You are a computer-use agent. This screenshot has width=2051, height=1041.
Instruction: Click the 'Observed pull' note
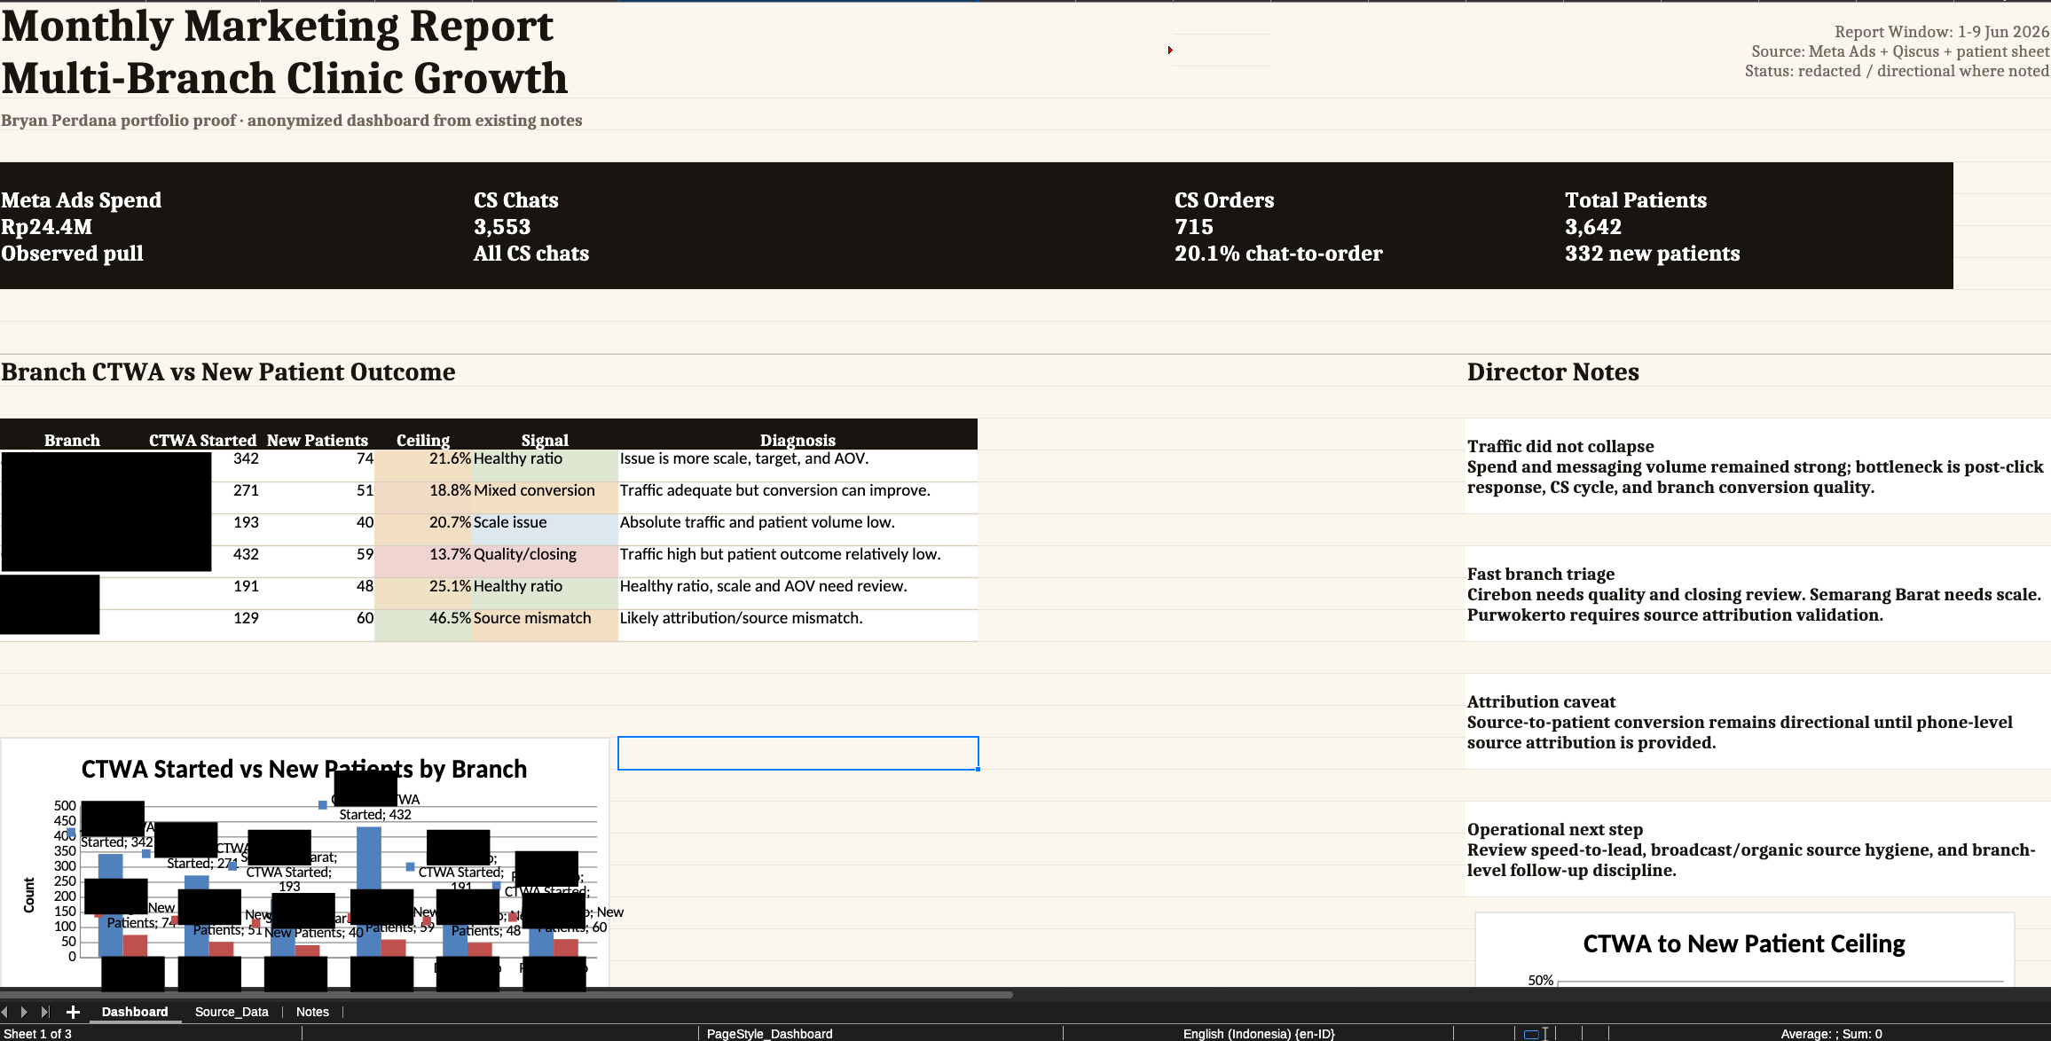tap(72, 254)
